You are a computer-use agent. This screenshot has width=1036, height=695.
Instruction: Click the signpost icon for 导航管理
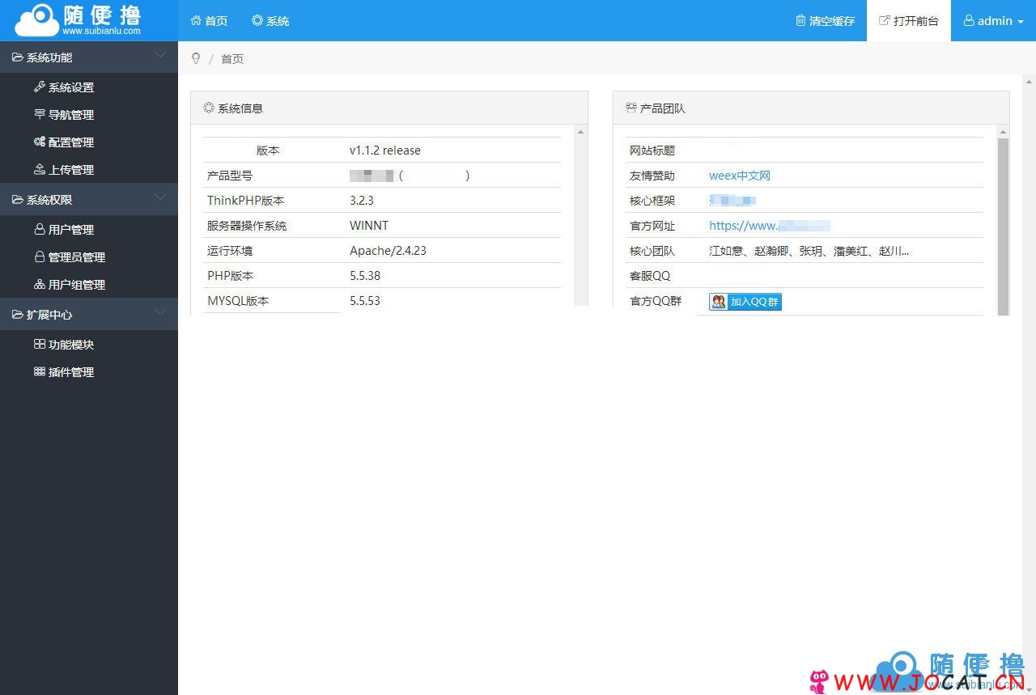pyautogui.click(x=40, y=114)
